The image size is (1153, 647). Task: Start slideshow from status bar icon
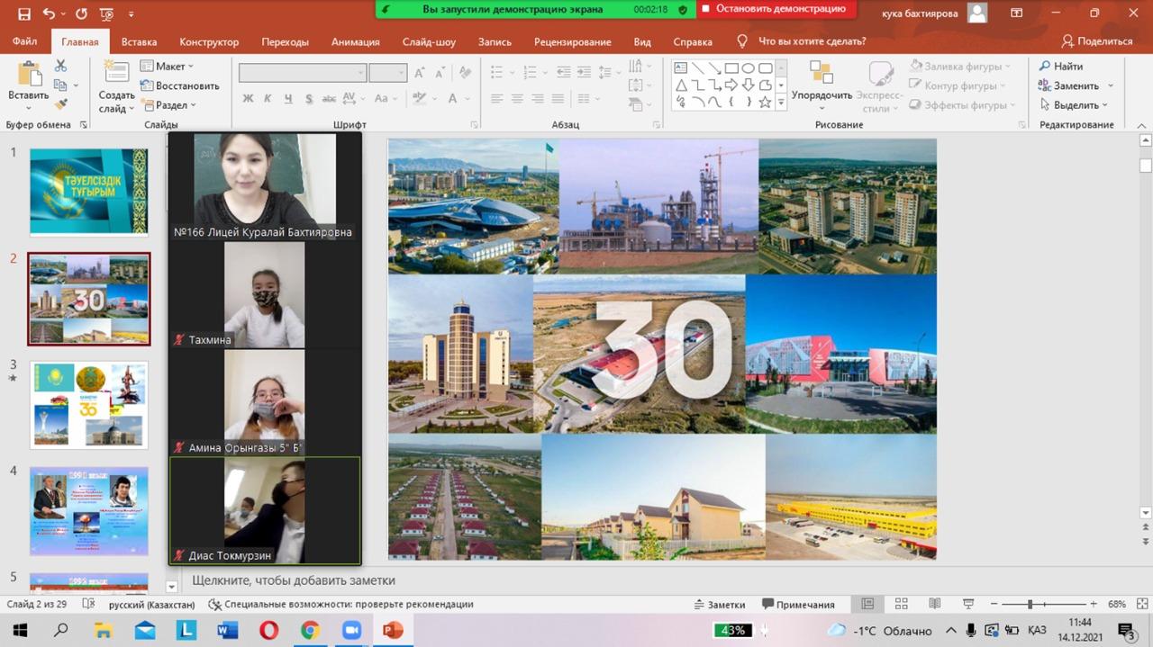click(968, 604)
